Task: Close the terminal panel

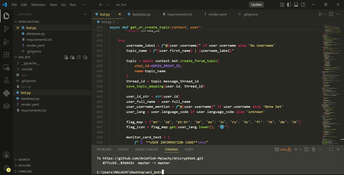Action: coord(339,149)
